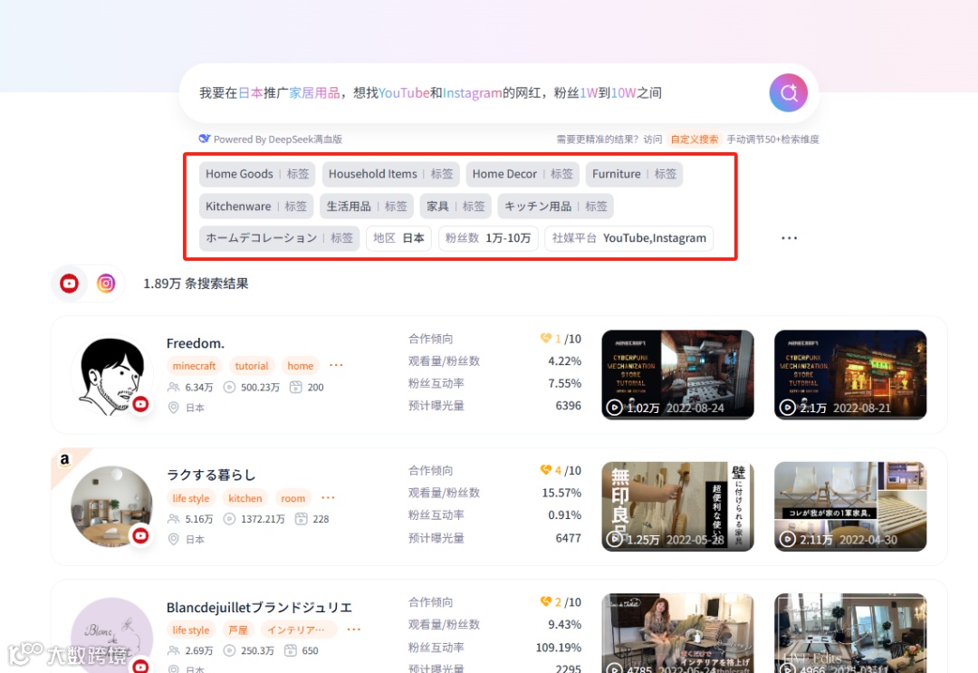Click Blancdejuillet 粉丝互动率 value 109.19%
Viewport: 978px width, 673px height.
point(558,648)
